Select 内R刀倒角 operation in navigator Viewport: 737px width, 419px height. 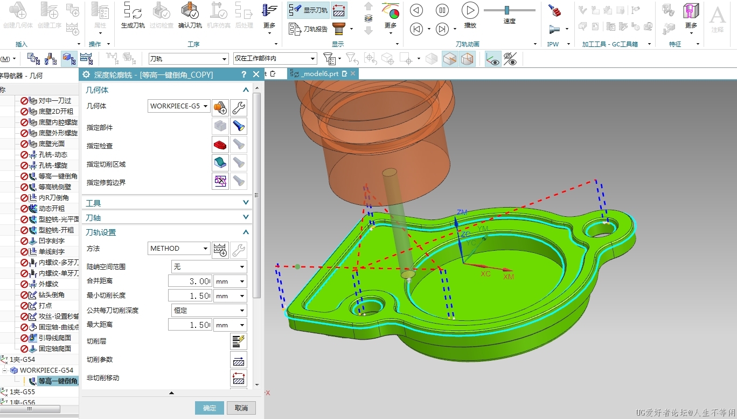pos(54,198)
